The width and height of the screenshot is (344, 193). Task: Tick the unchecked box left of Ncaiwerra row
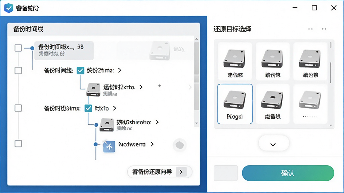[18, 144]
